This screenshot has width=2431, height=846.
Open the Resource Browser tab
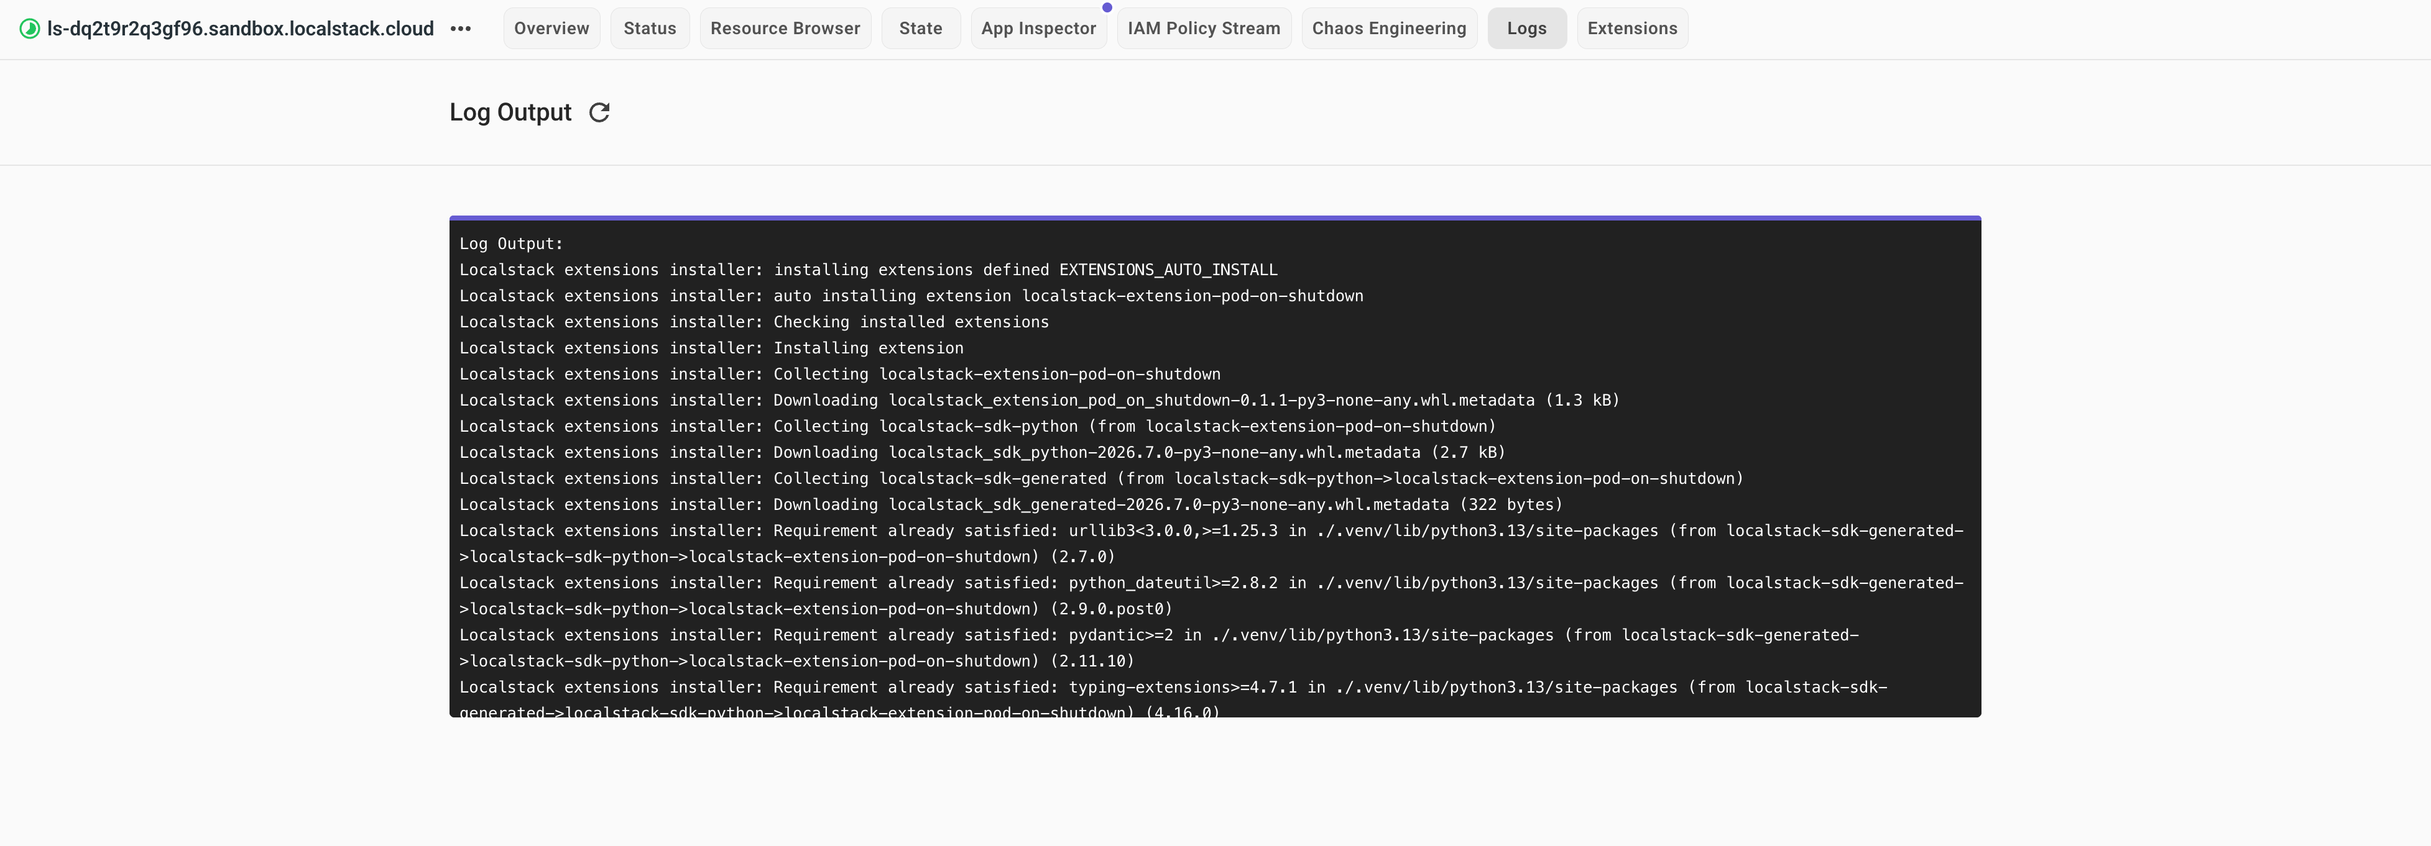pyautogui.click(x=785, y=29)
